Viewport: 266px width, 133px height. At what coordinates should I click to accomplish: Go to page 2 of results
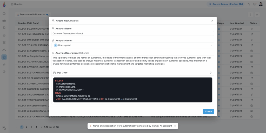coord(26,127)
